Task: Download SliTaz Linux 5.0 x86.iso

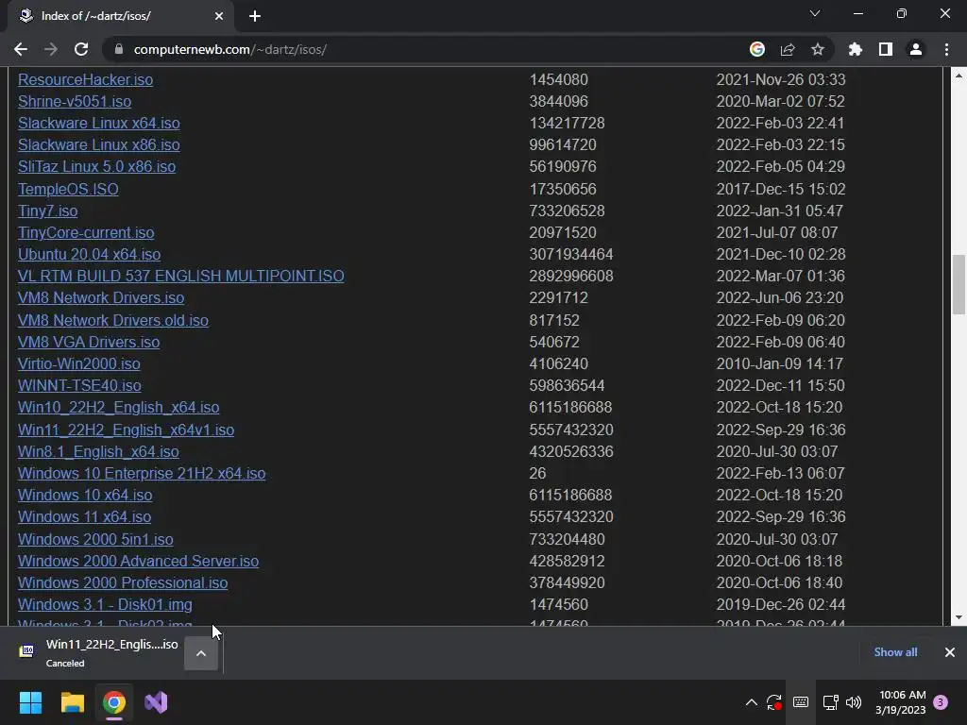Action: point(96,166)
